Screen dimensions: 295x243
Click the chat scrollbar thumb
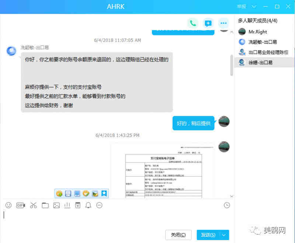pos(232,65)
